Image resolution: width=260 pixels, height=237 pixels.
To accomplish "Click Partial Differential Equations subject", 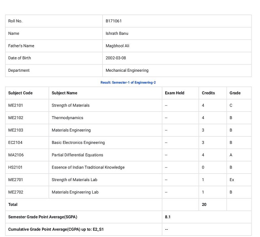I will [x=77, y=155].
